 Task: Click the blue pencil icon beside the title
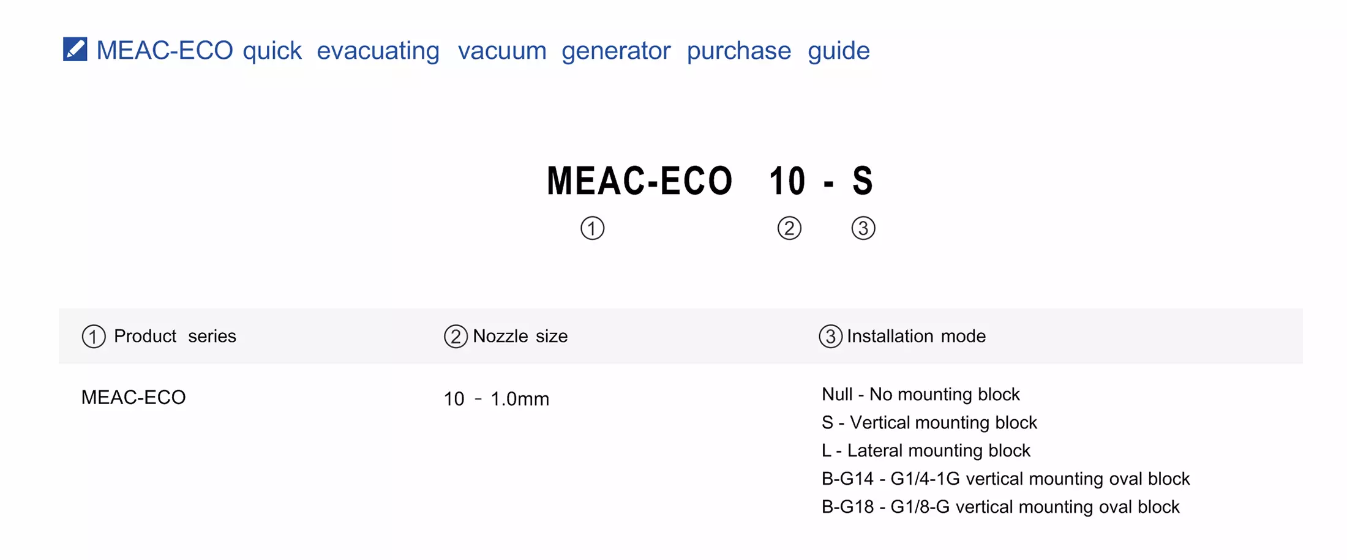coord(75,50)
